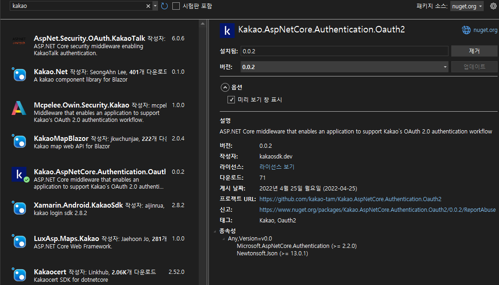Open the ReportAbuse 신고 link
Viewport: 499px width, 285px height.
click(x=378, y=210)
